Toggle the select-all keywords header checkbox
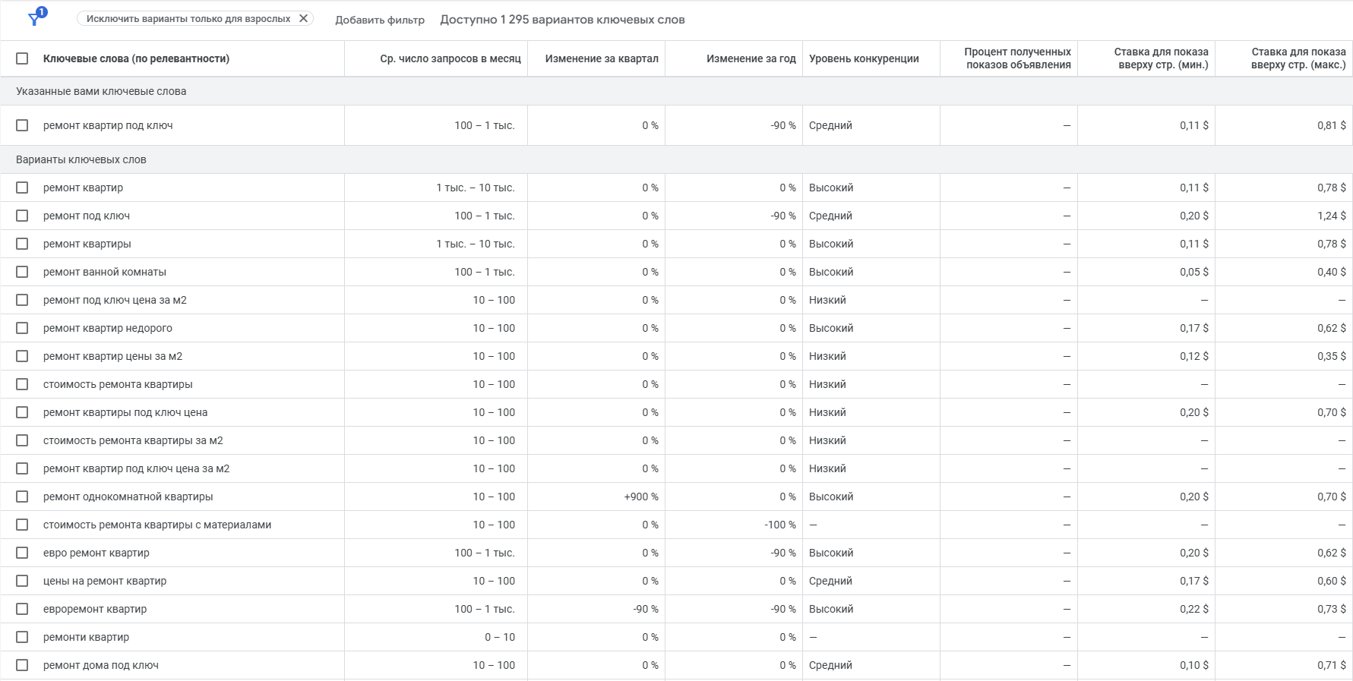The width and height of the screenshot is (1353, 681). [22, 58]
